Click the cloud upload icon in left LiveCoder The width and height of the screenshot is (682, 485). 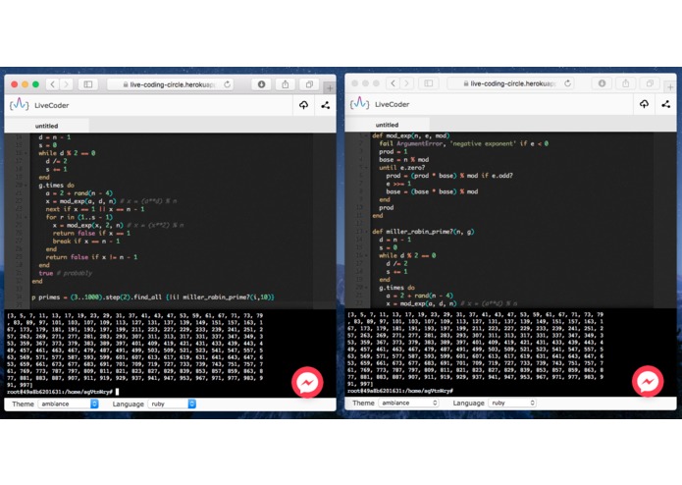pos(303,105)
